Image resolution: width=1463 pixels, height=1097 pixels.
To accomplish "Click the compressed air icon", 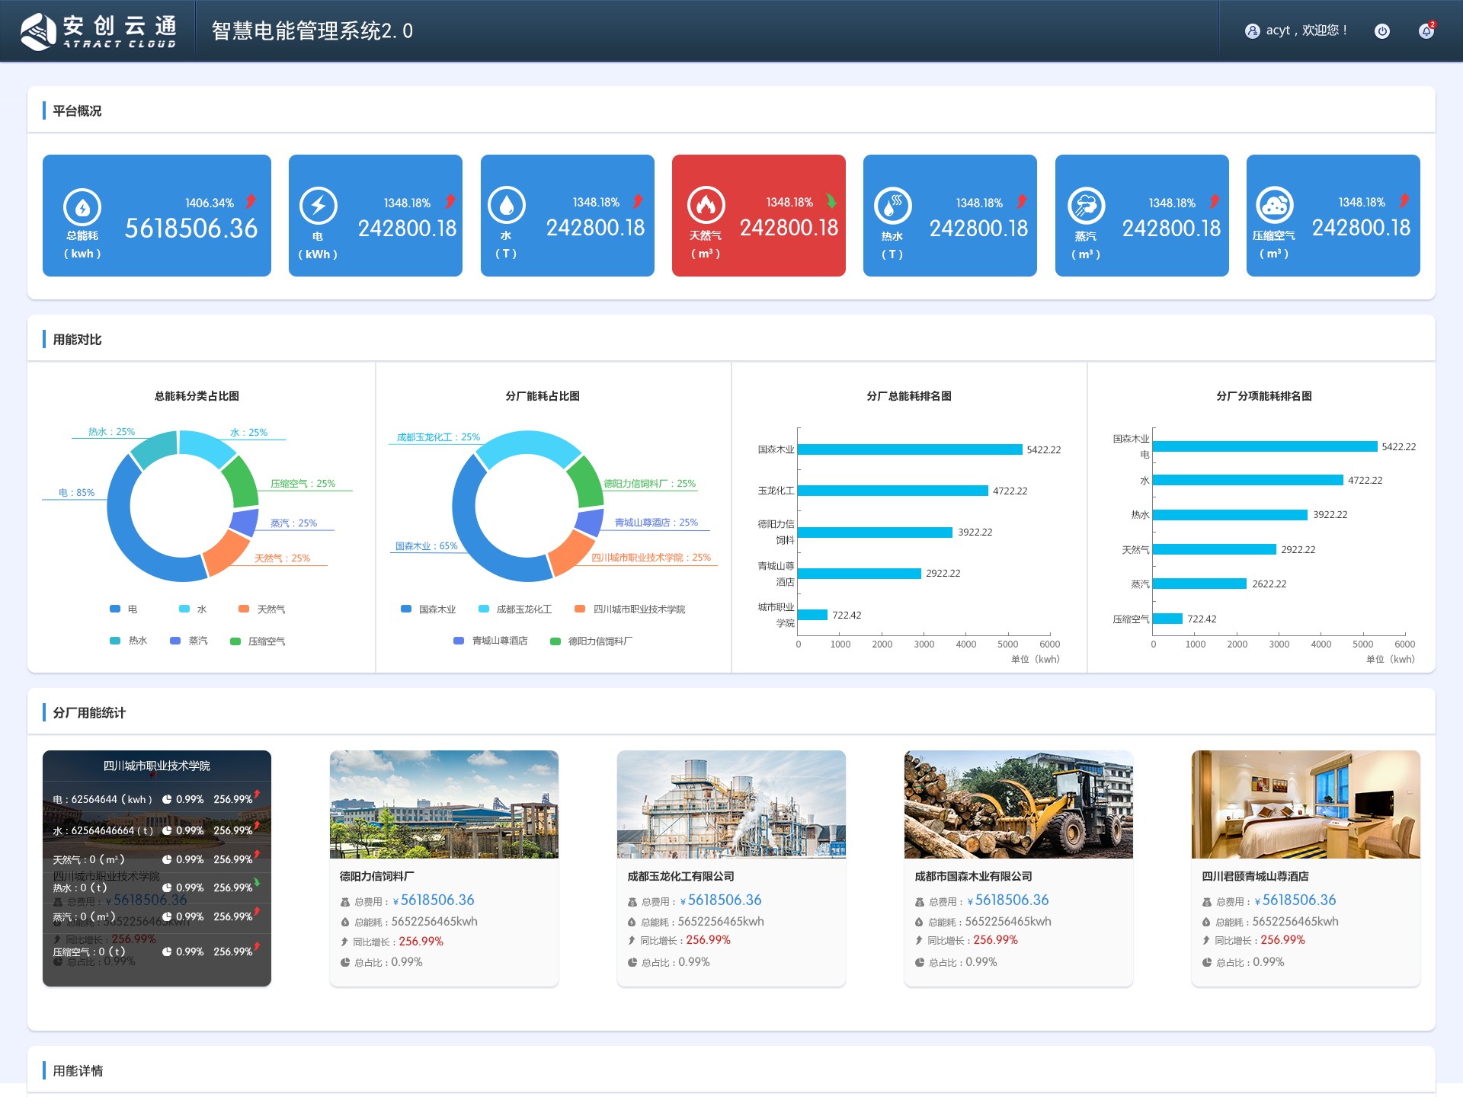I will coord(1274,206).
